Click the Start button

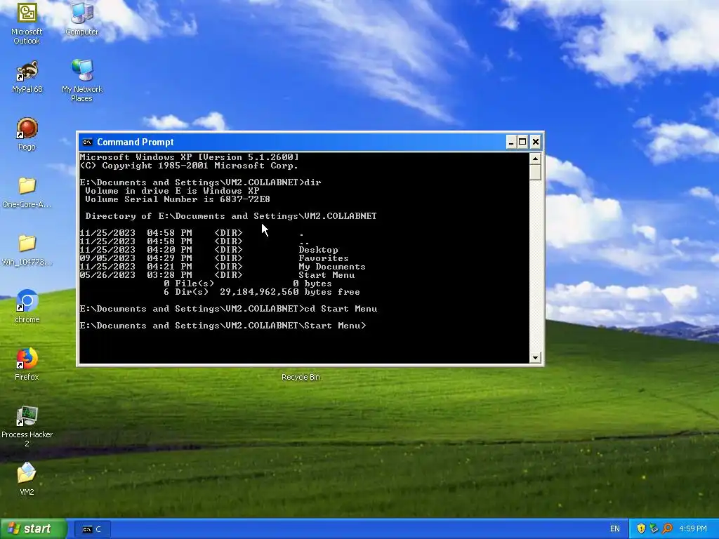pyautogui.click(x=34, y=529)
